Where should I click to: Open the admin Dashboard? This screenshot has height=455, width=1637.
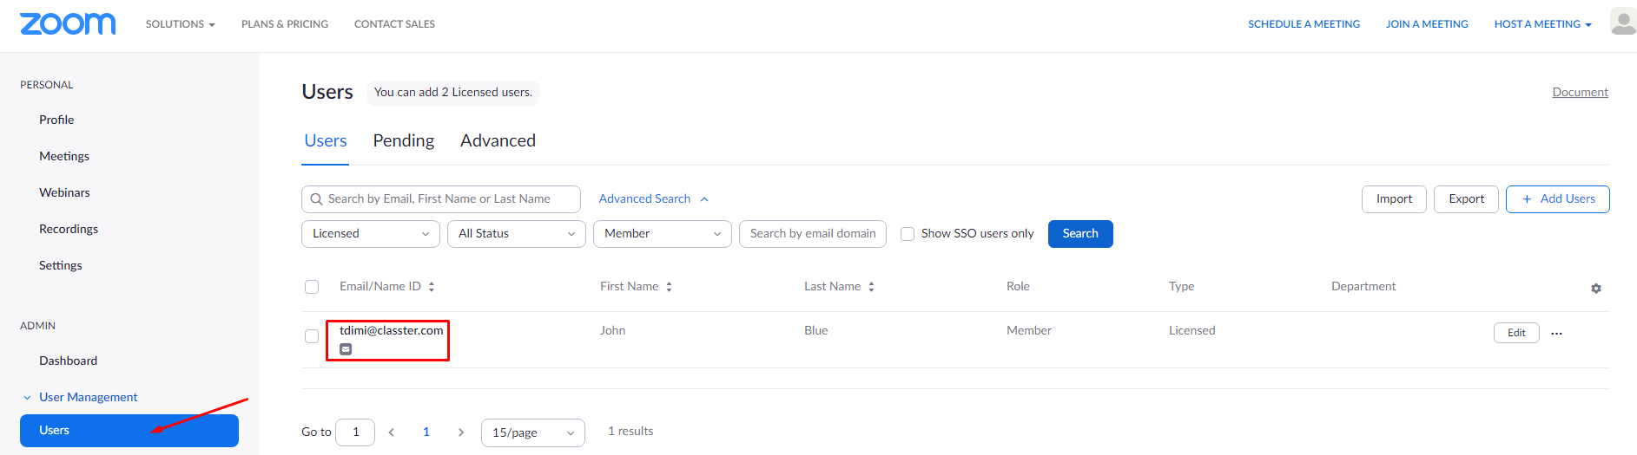click(68, 361)
